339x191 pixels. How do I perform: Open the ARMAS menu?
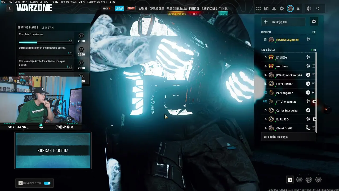click(143, 8)
